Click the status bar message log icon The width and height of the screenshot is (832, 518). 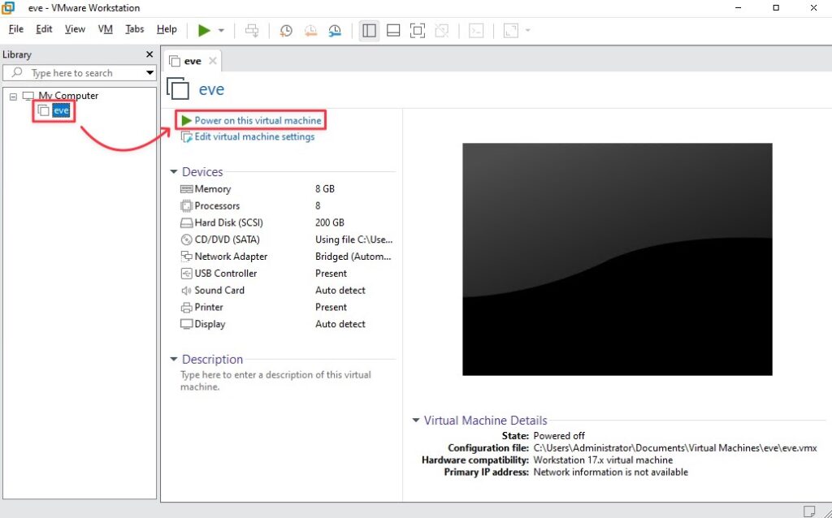(808, 512)
